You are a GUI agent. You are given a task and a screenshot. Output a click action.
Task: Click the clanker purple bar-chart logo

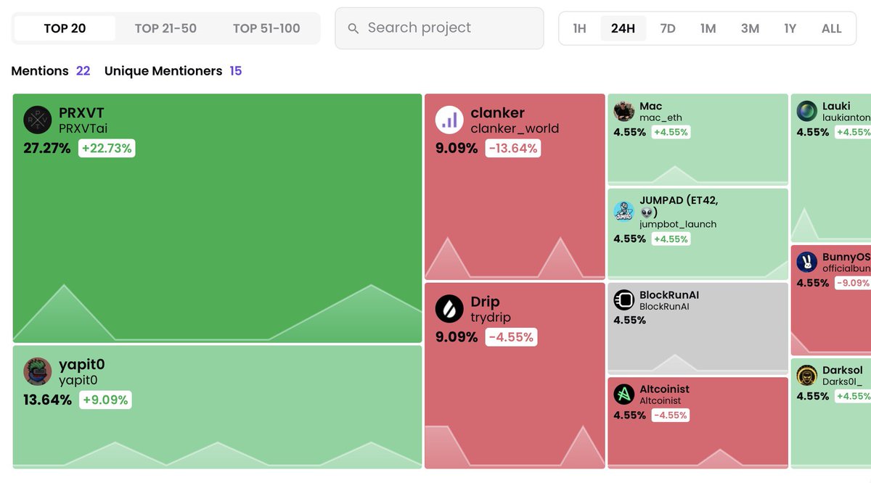(449, 120)
